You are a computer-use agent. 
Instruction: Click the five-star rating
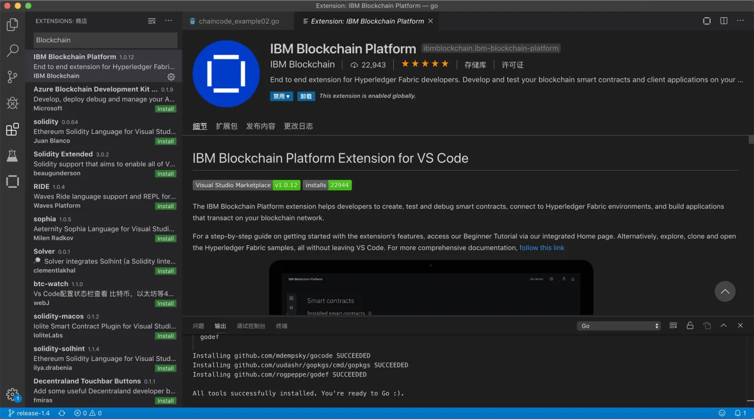pyautogui.click(x=425, y=64)
